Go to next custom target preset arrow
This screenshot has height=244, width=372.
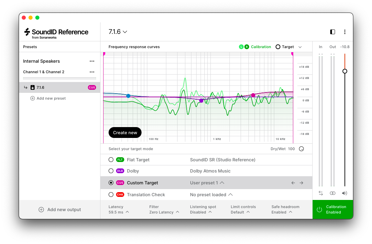click(301, 183)
